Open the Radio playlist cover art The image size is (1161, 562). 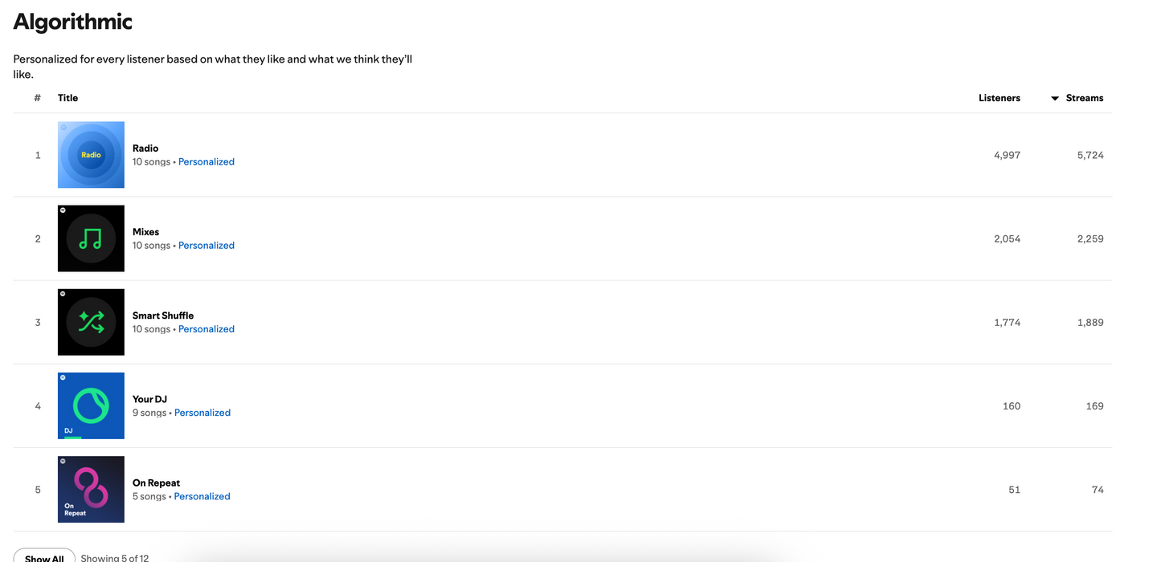coord(91,155)
